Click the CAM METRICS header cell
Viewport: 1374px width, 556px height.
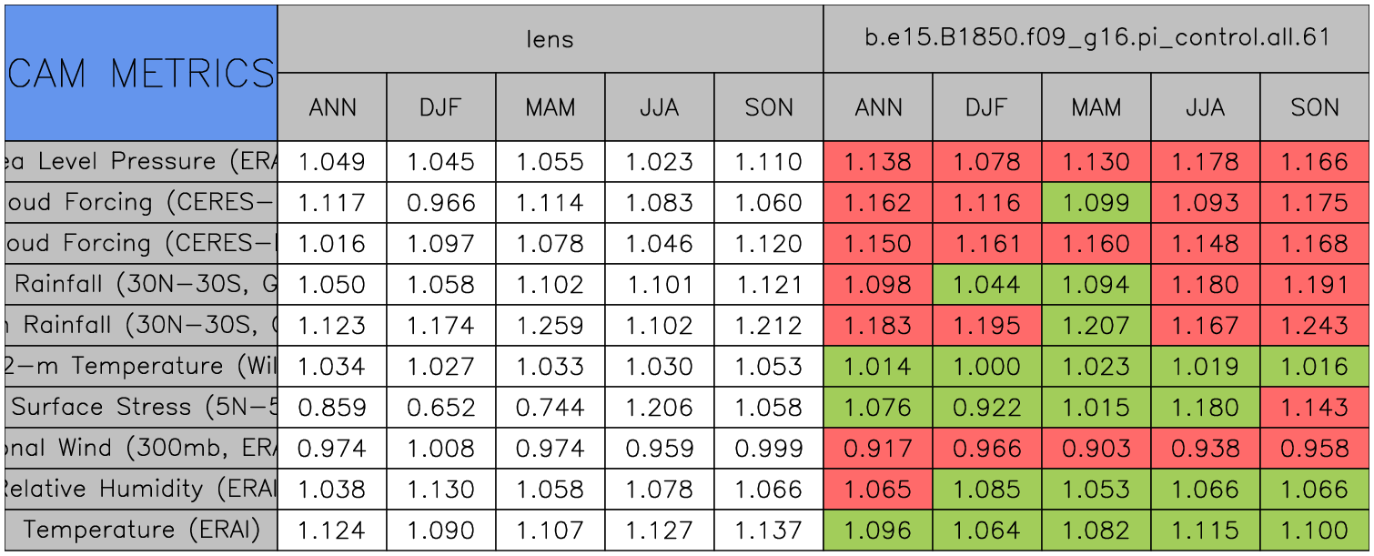click(141, 73)
